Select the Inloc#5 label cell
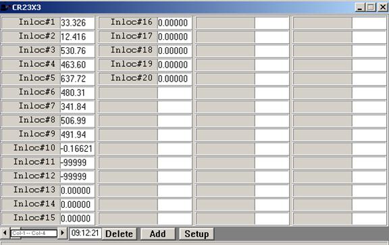Viewport: 389px width, 245px height. point(31,78)
